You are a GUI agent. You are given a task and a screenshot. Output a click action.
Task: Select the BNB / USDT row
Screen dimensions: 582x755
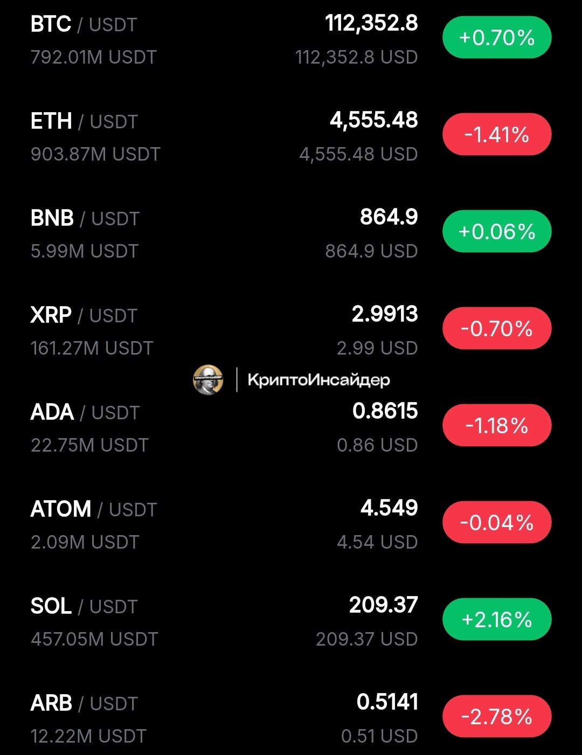pos(291,234)
